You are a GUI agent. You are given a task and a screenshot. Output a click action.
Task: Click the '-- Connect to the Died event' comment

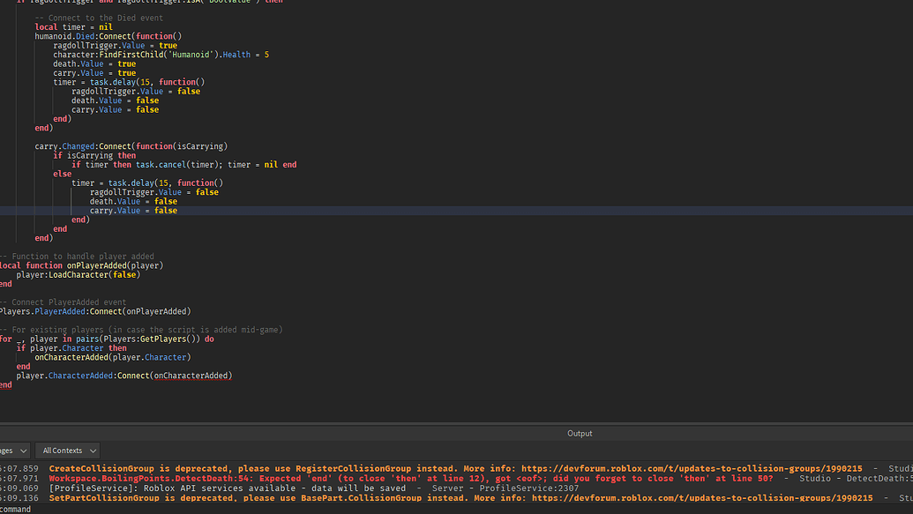pos(99,18)
